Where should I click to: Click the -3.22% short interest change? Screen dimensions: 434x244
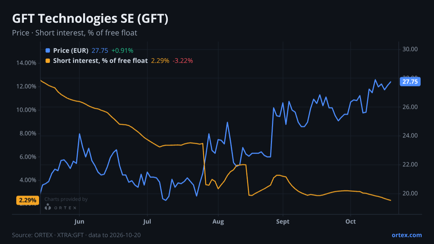click(x=183, y=61)
